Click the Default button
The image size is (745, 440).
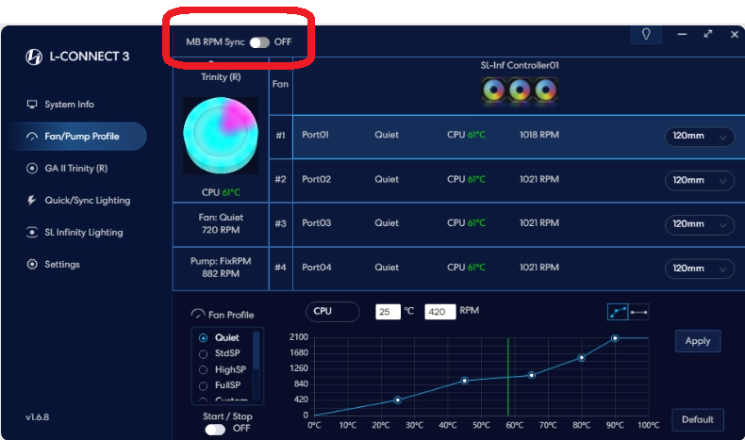click(698, 420)
